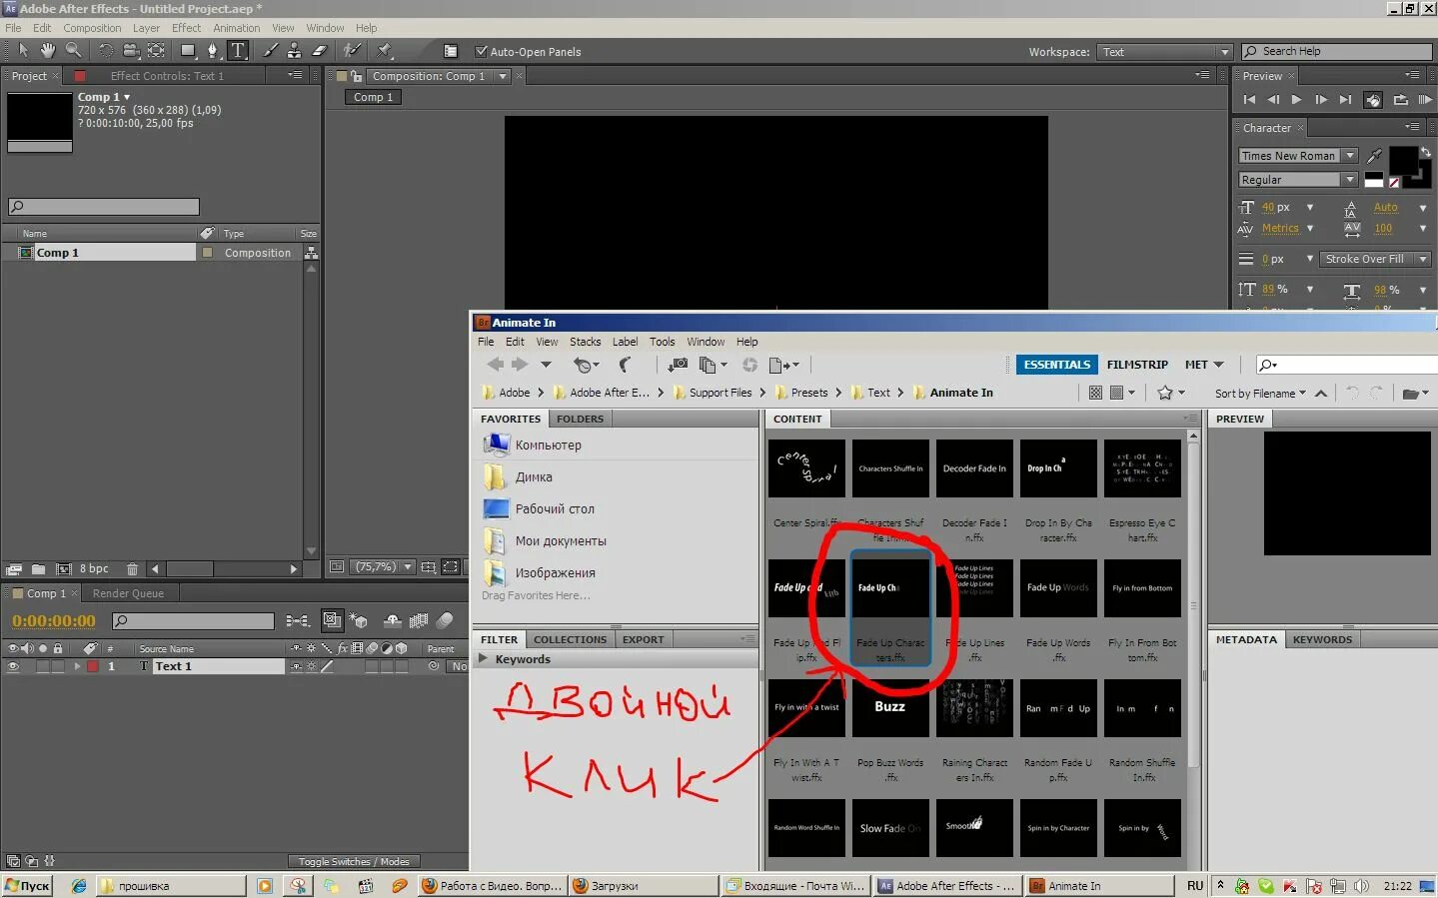Select the Brush tool
Viewport: 1438px width, 898px height.
[x=270, y=51]
